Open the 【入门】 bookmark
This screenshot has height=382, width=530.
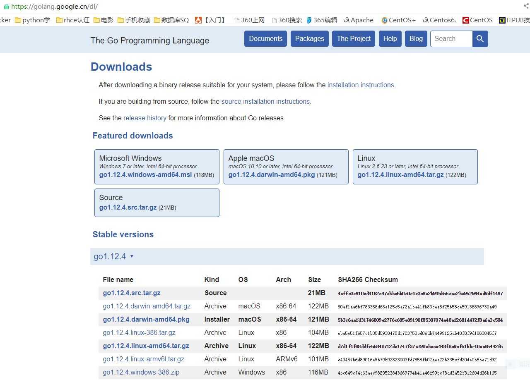point(211,20)
